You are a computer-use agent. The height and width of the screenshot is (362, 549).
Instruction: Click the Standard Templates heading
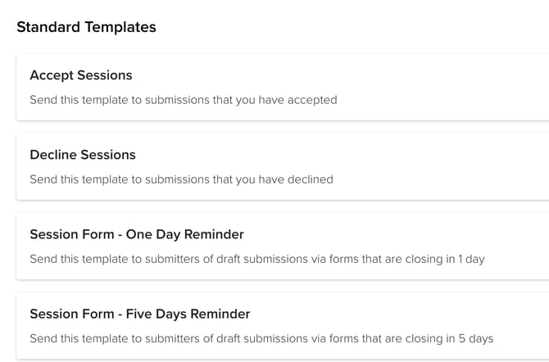(86, 27)
